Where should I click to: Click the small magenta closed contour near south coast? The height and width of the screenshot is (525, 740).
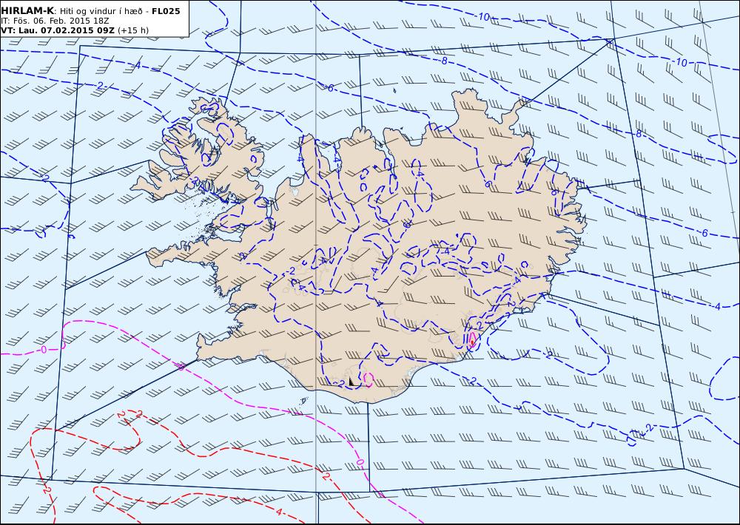pyautogui.click(x=369, y=379)
